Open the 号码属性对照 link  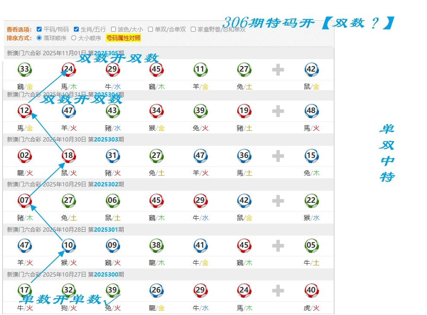124,38
